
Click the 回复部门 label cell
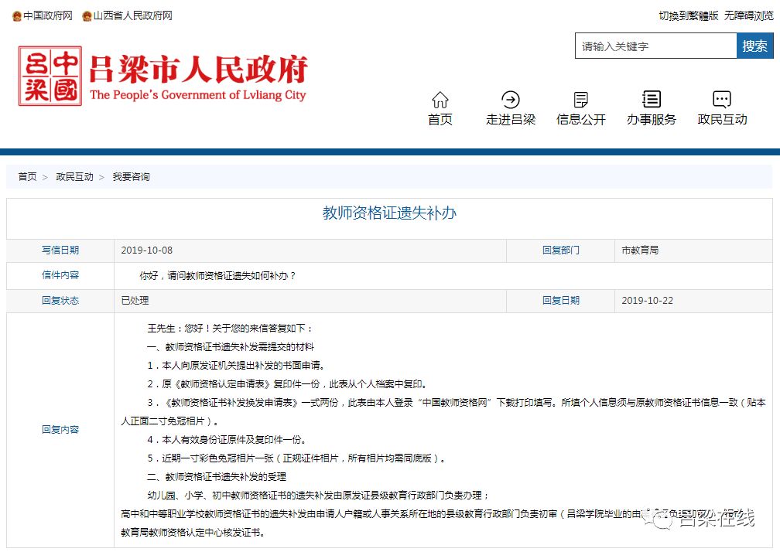(x=560, y=250)
